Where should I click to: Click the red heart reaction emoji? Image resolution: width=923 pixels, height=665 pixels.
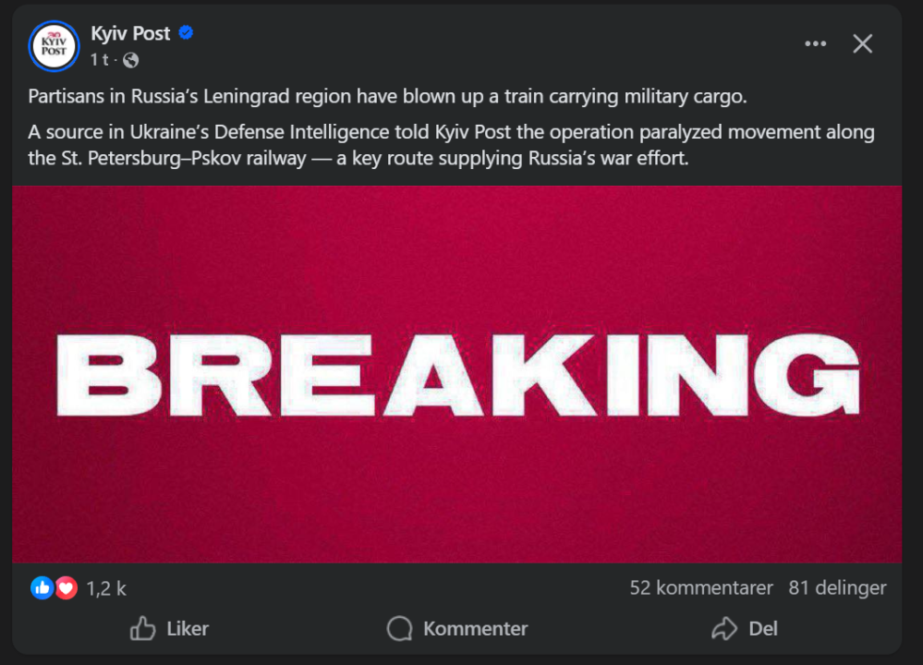(x=66, y=587)
